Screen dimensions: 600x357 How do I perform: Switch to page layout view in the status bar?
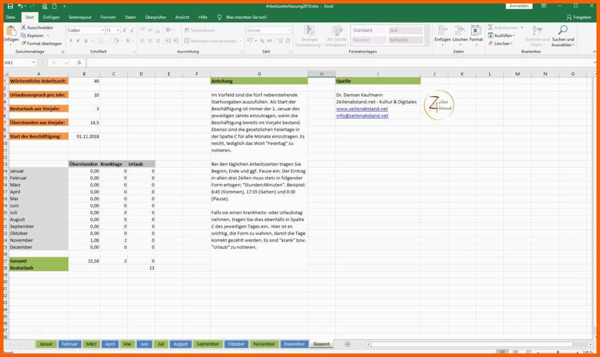click(x=516, y=352)
